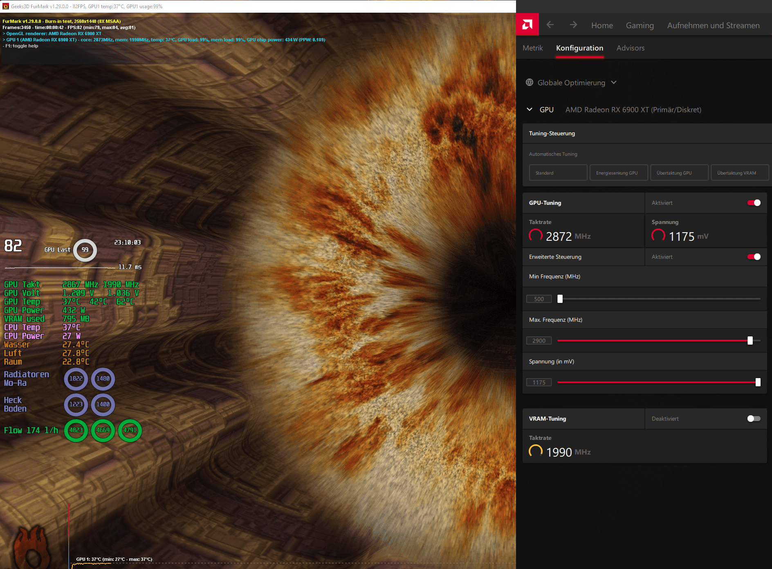Open the Globale Optimierung dropdown

tap(571, 83)
